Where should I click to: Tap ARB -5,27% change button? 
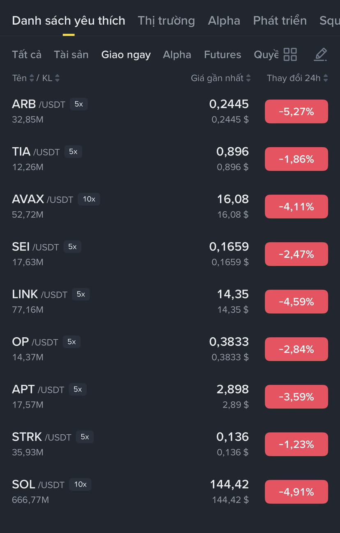(x=296, y=111)
